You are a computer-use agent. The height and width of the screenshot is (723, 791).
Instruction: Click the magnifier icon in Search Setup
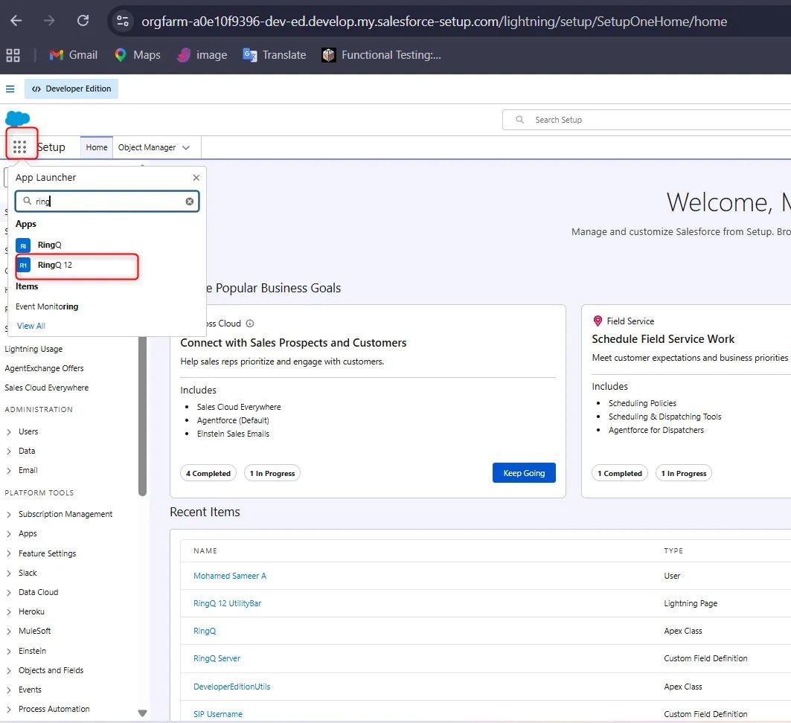(519, 120)
